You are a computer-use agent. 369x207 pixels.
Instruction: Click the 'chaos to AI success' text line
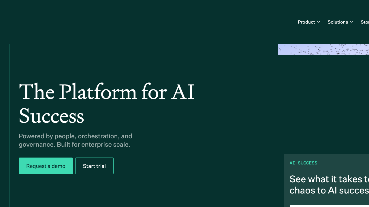tap(329, 190)
